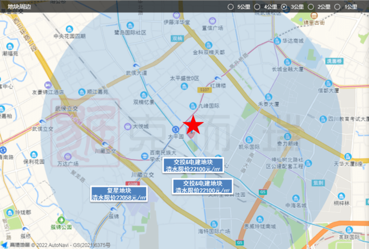Click the 中海名城 building icon

(296, 198)
